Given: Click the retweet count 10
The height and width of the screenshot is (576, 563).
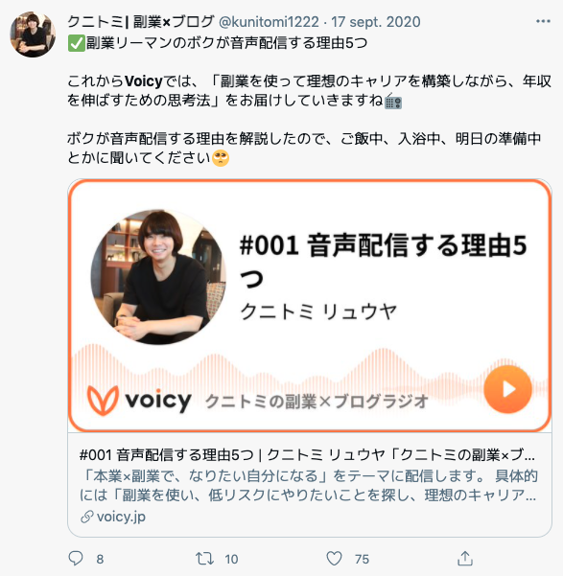Looking at the screenshot, I should tap(231, 559).
